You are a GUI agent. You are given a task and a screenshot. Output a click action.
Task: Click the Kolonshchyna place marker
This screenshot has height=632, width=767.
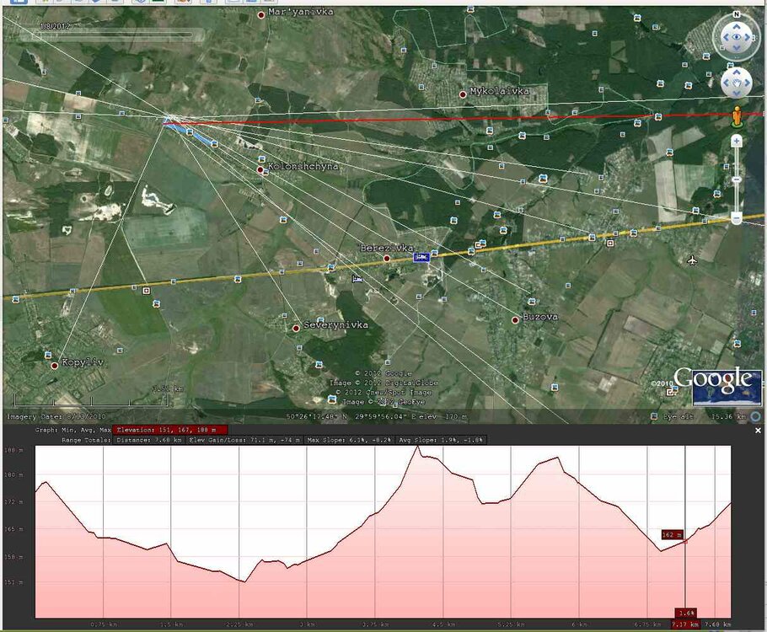point(260,169)
